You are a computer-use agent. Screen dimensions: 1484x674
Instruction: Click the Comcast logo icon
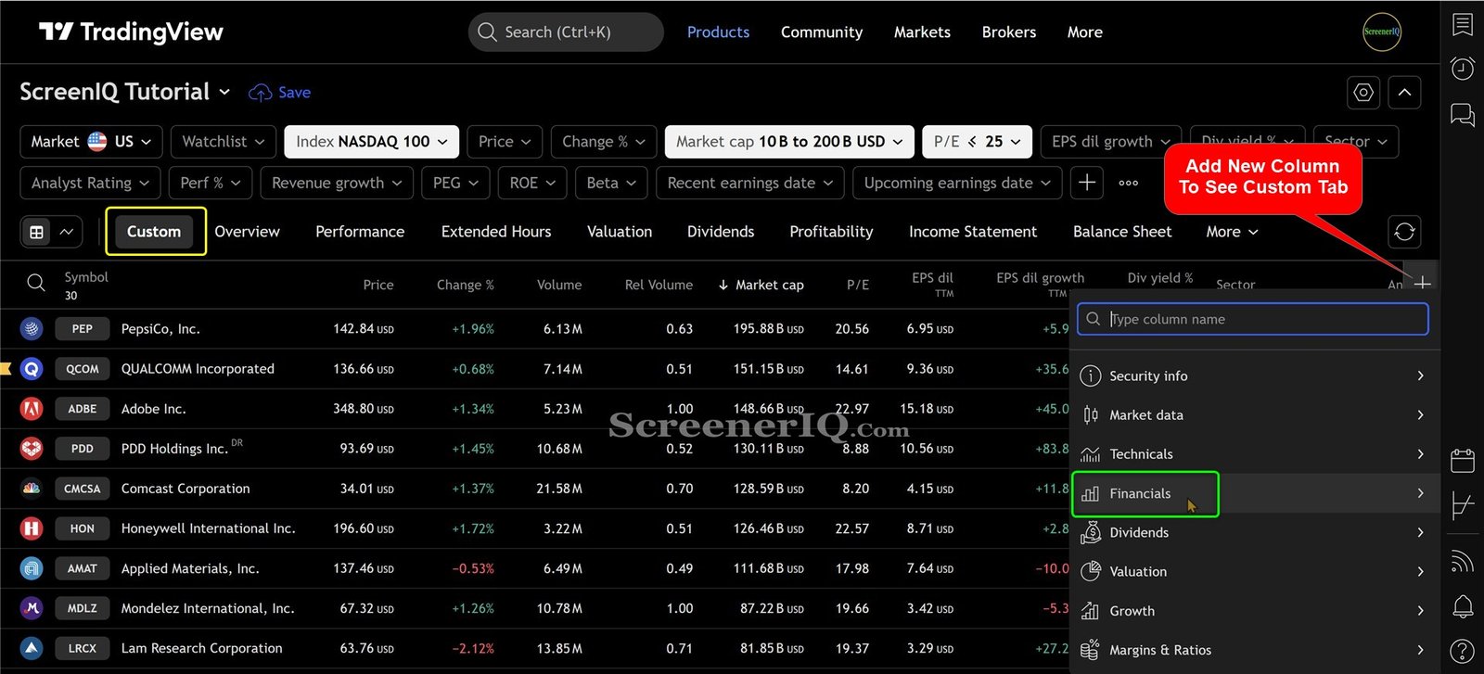pyautogui.click(x=32, y=488)
